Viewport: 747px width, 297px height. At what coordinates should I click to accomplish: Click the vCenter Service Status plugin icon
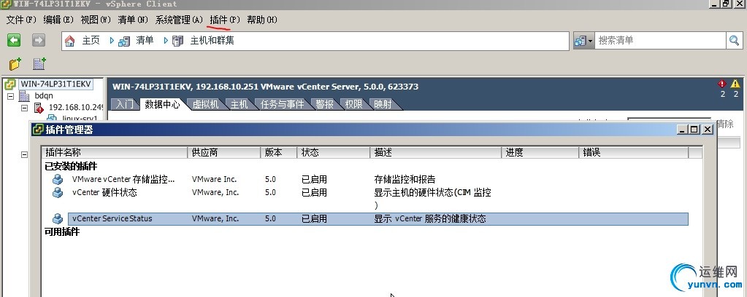(58, 218)
